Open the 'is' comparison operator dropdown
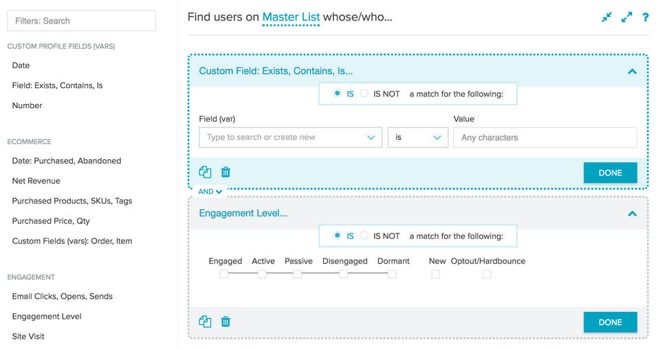Image resolution: width=660 pixels, height=349 pixels. pos(417,138)
